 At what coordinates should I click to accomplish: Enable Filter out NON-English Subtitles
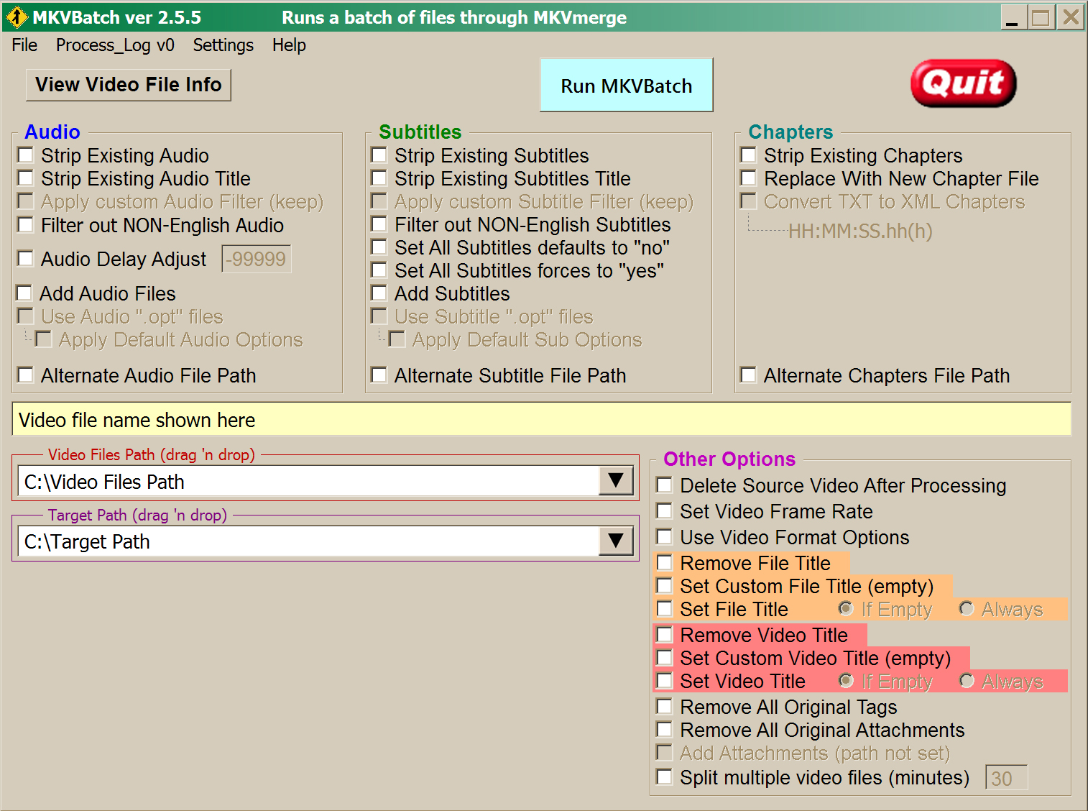tap(379, 224)
